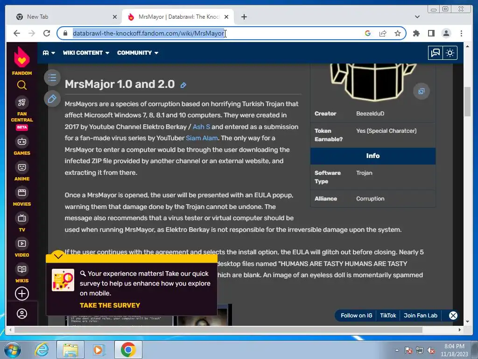Open the Games controller icon

pyautogui.click(x=21, y=142)
